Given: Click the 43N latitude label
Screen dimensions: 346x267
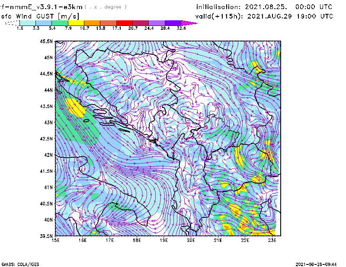Looking at the screenshot, I should (48, 122).
